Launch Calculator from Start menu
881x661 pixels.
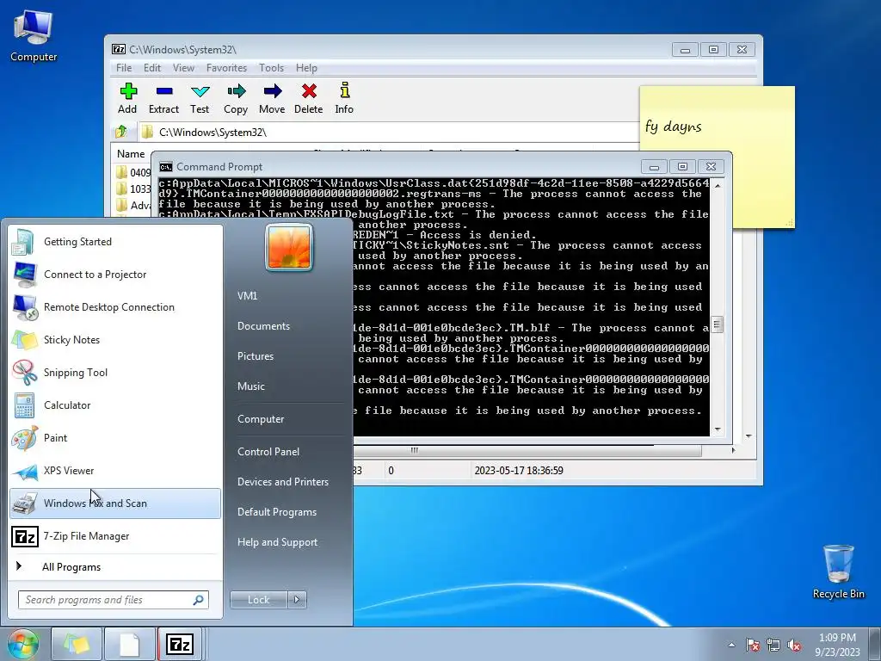[x=115, y=405]
